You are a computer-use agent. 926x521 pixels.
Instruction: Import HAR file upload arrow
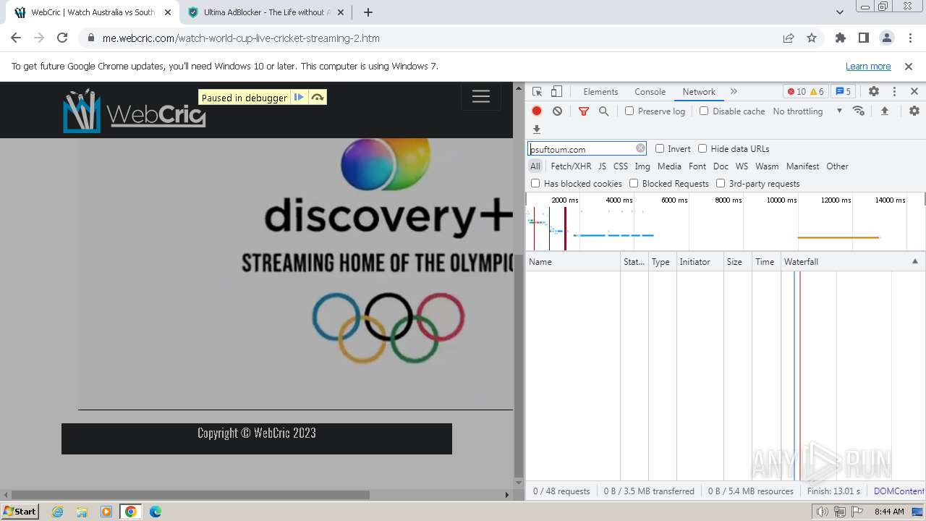pos(884,111)
